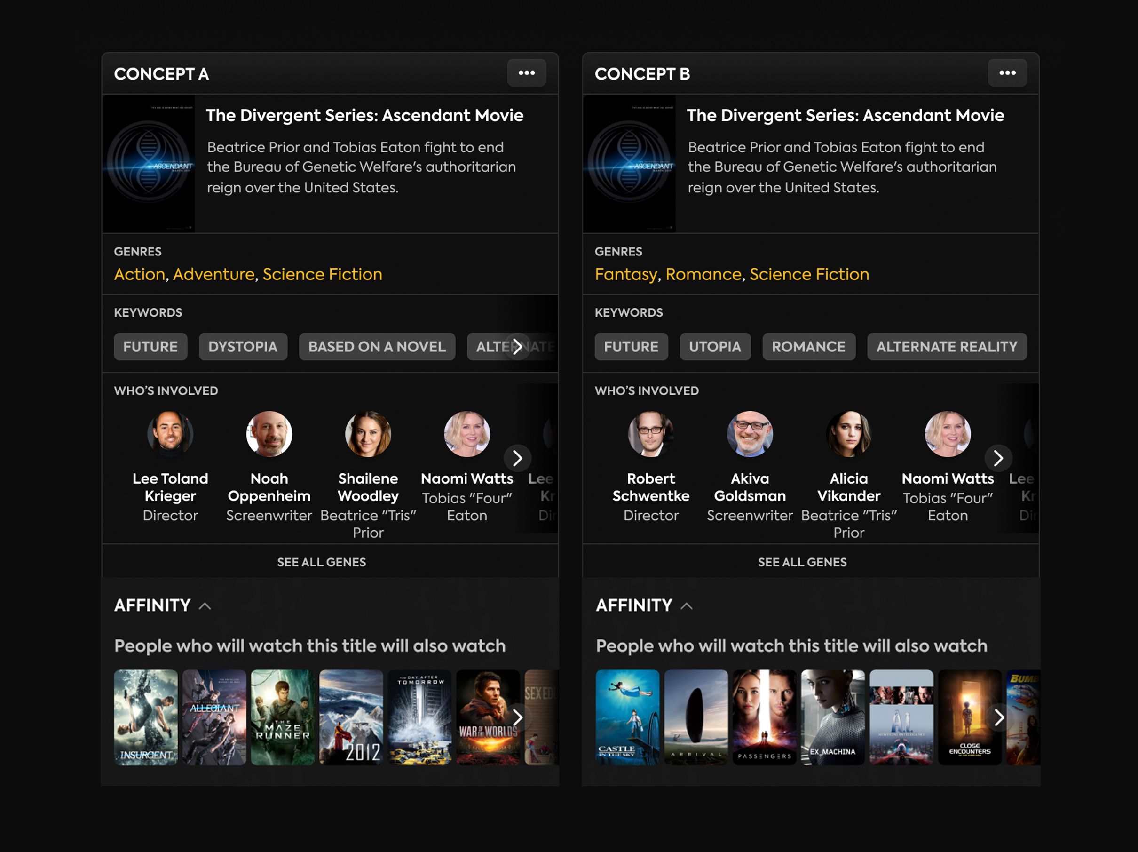Open Allegiant poster thumbnail
This screenshot has width=1138, height=852.
[x=214, y=717]
